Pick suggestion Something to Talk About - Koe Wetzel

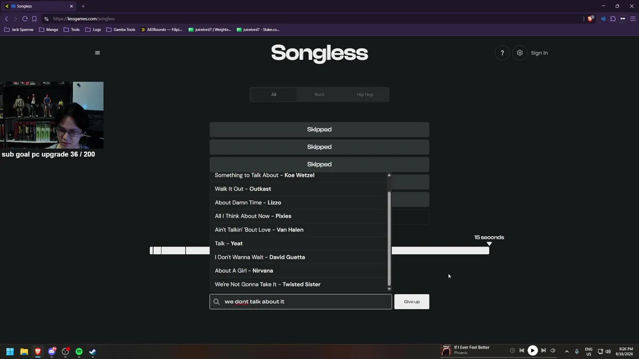click(298, 175)
